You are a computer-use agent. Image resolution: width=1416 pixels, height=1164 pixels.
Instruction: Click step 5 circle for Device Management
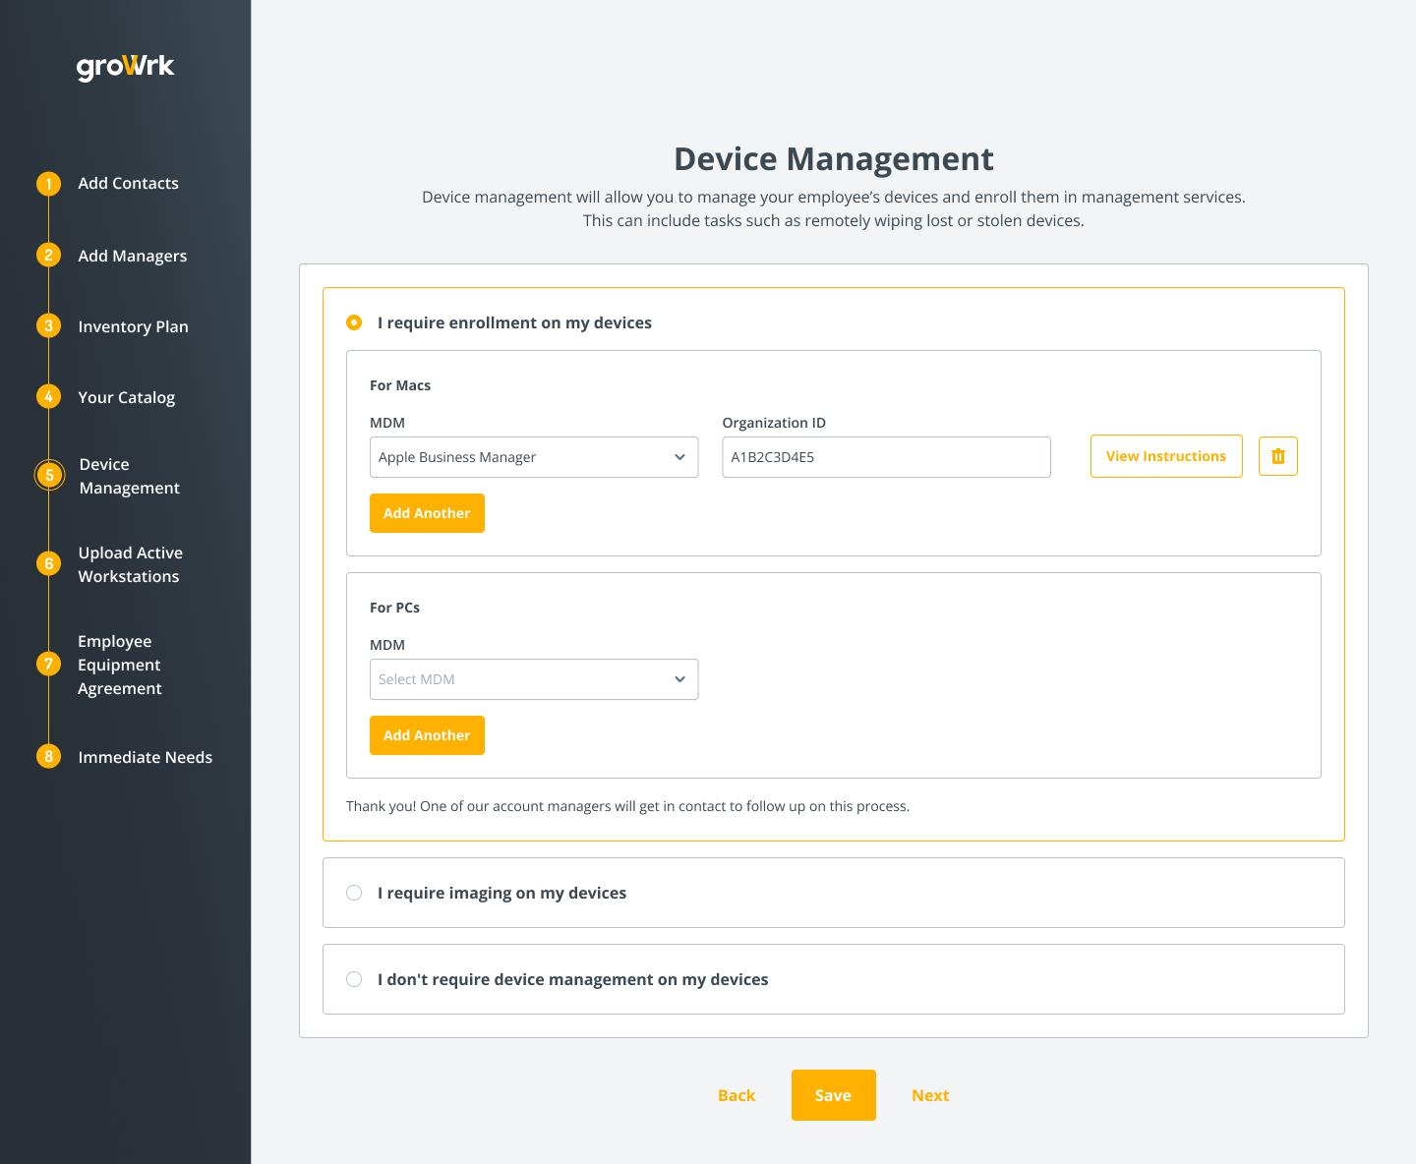pos(48,475)
